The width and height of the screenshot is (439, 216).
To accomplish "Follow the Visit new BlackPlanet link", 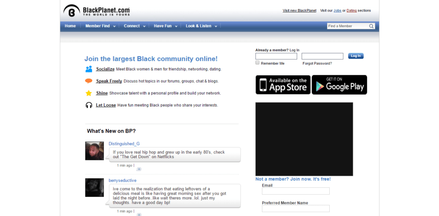I will [x=300, y=11].
